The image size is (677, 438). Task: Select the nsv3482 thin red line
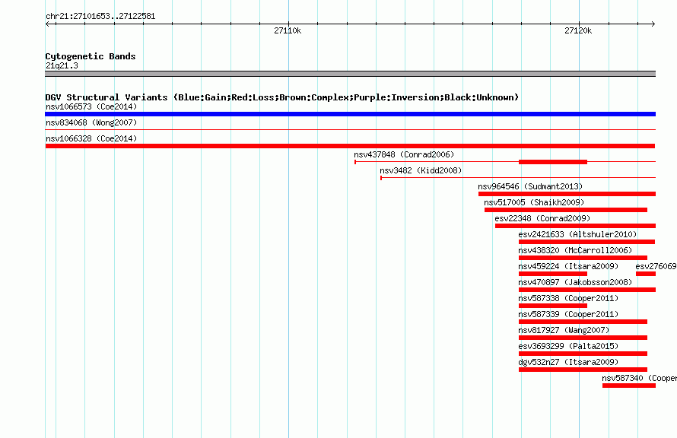(x=518, y=178)
